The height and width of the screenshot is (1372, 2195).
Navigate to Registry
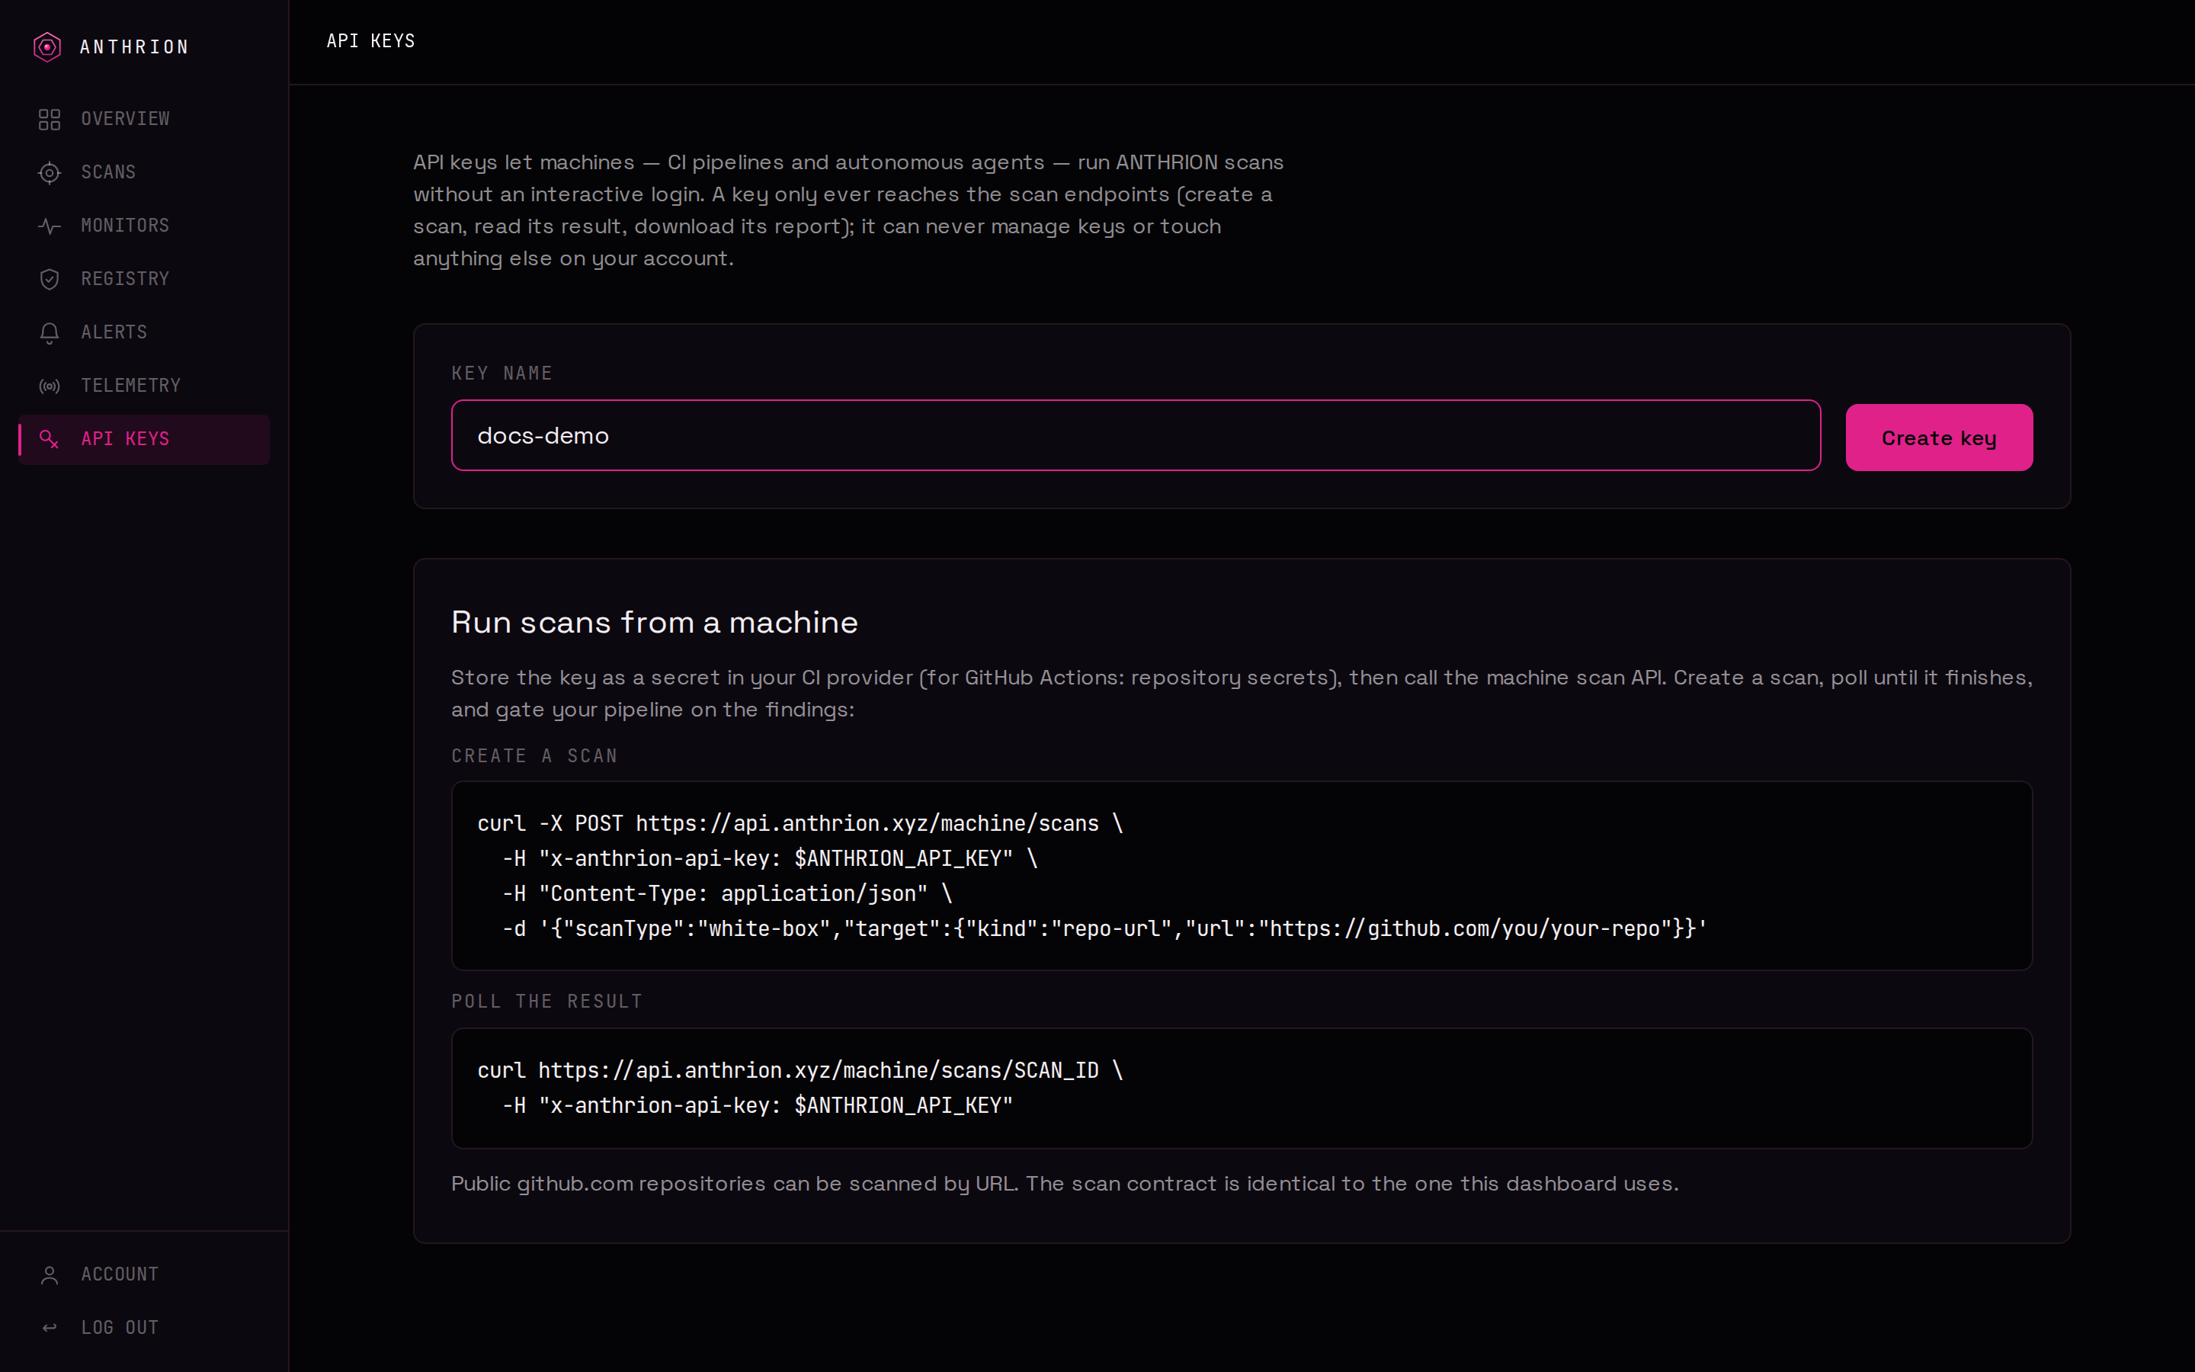[144, 280]
